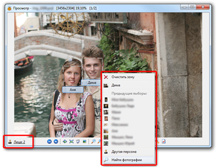Viewport: 217px width, 167px height.
Task: Click the person icon beside Лица: 2
Action: (10, 142)
